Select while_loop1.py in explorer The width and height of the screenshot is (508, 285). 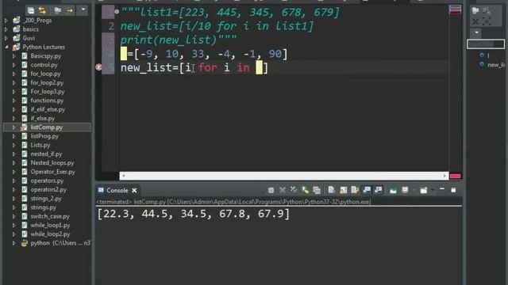(x=50, y=225)
